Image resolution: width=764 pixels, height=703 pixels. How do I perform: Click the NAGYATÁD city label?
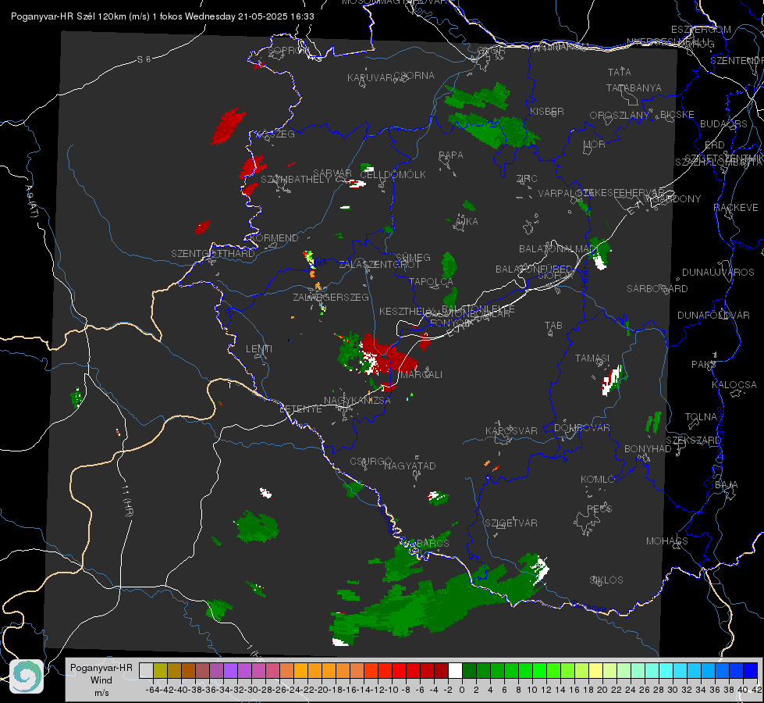point(410,466)
